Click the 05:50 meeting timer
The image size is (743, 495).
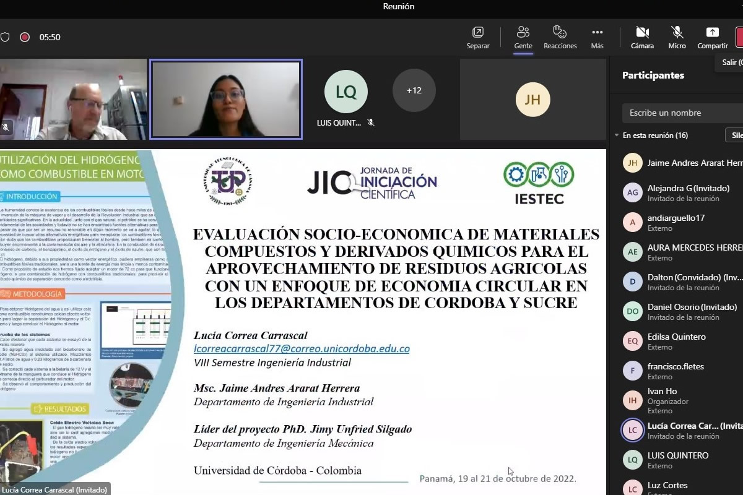point(50,37)
